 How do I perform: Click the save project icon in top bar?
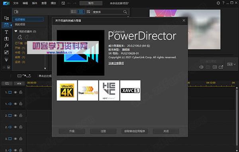click(x=63, y=3)
